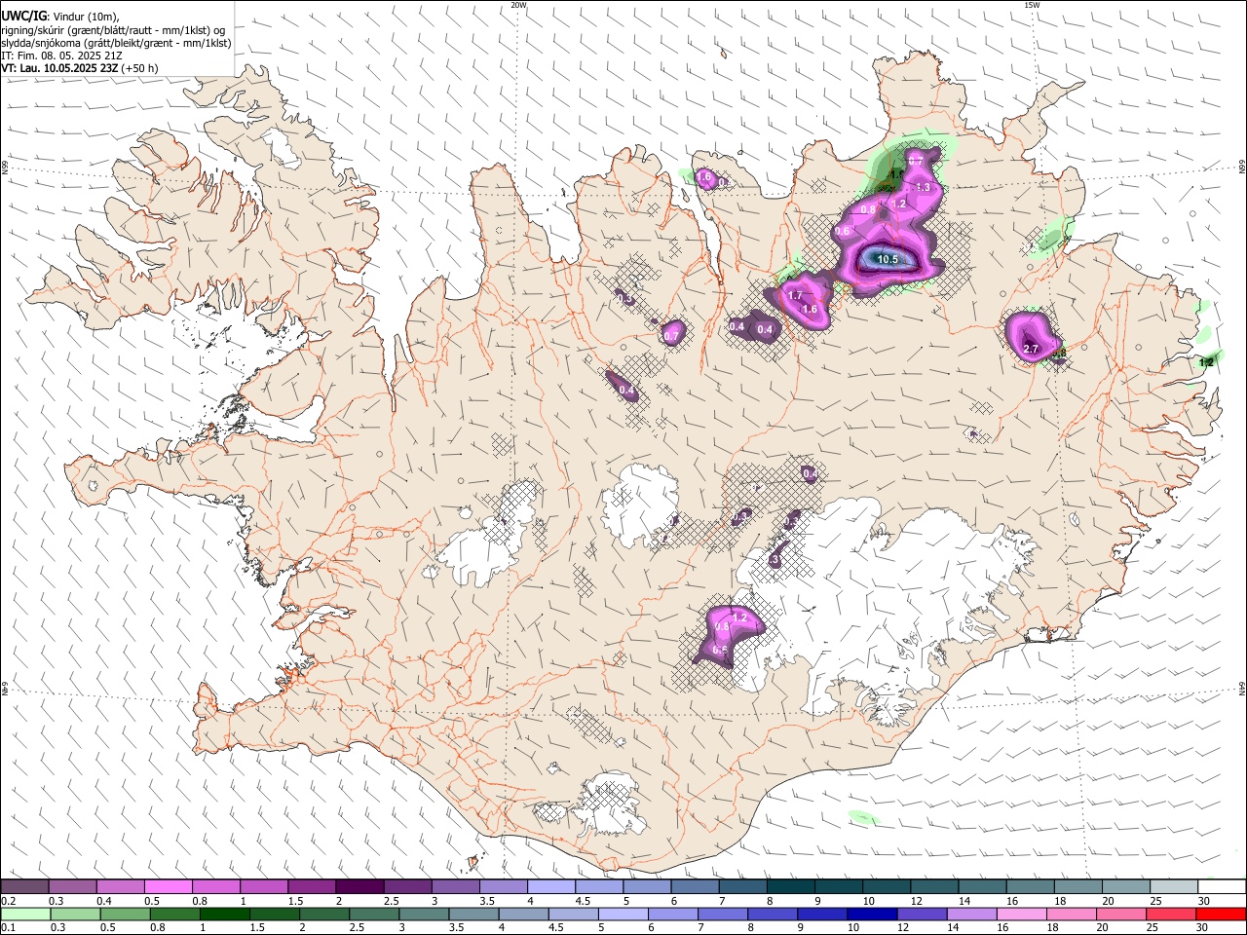Click the '20W' longitude label

click(x=518, y=5)
